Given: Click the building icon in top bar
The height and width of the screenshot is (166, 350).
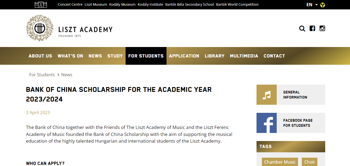Looking at the screenshot, I should coord(41,5).
